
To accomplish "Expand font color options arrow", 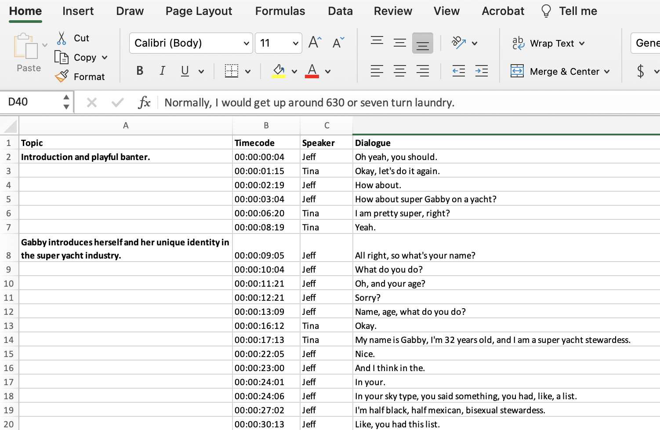I will tap(328, 71).
